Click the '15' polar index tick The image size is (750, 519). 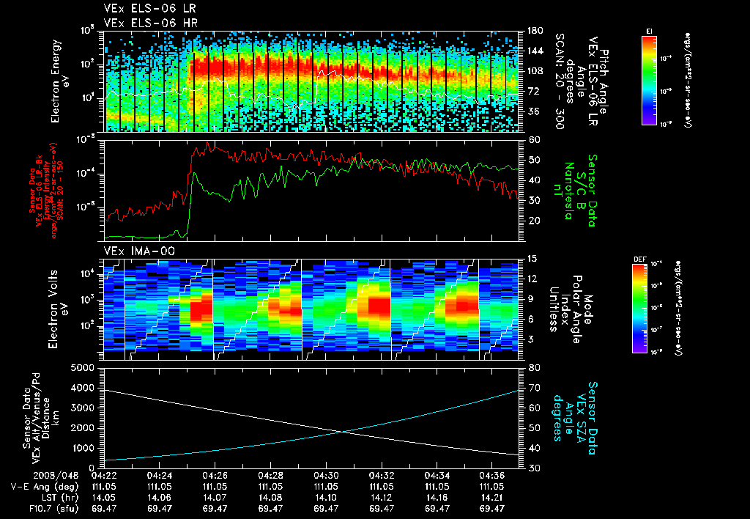point(532,259)
